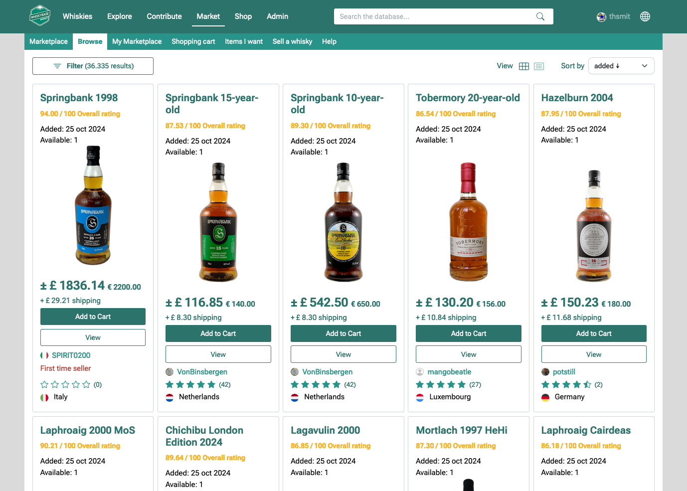
Task: Click the search magnifier icon
Action: (540, 16)
